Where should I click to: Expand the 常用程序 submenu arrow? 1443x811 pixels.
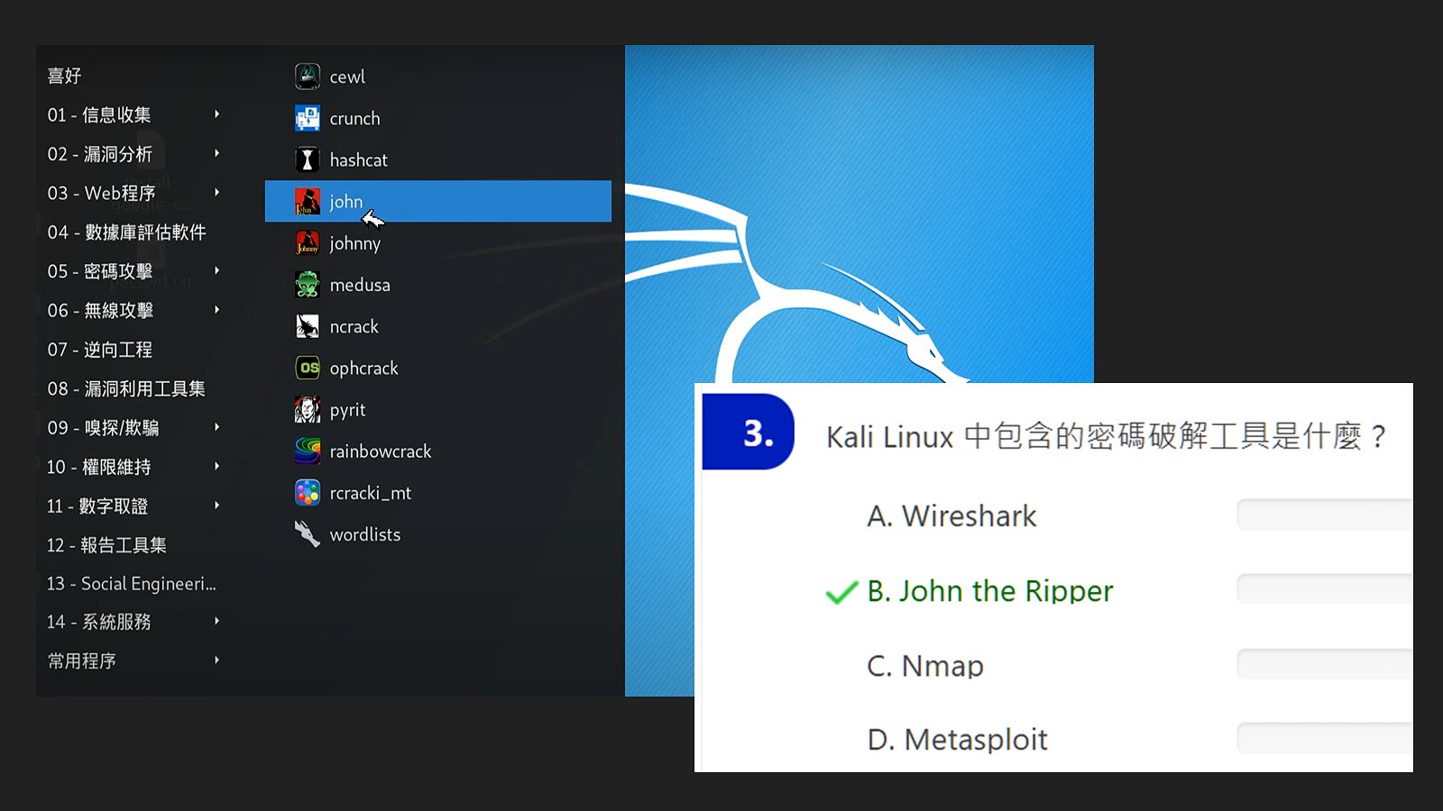[x=216, y=661]
